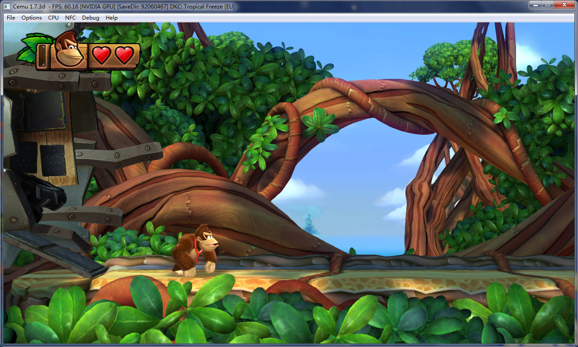578x347 pixels.
Task: Click the first red heart icon
Action: (101, 55)
